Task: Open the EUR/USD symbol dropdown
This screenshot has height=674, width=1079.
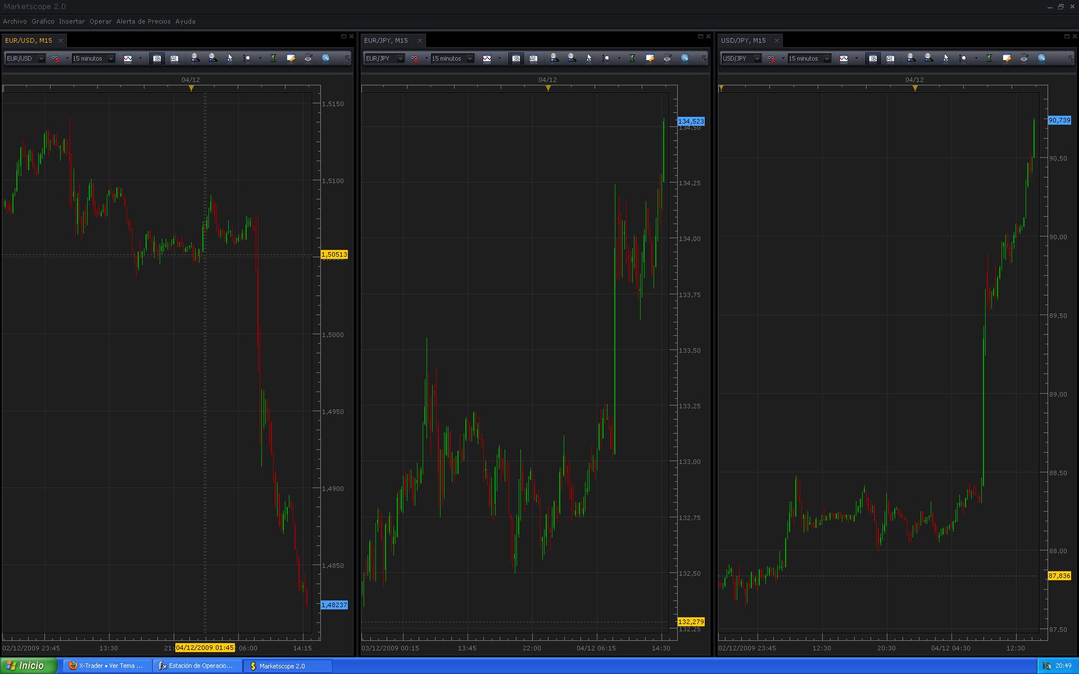Action: 25,58
